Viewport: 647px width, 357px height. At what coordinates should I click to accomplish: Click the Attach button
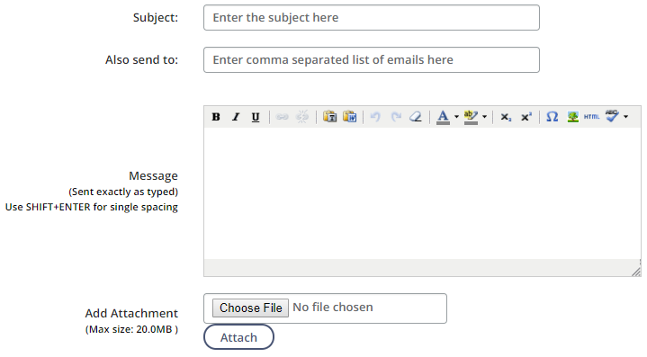(x=238, y=337)
